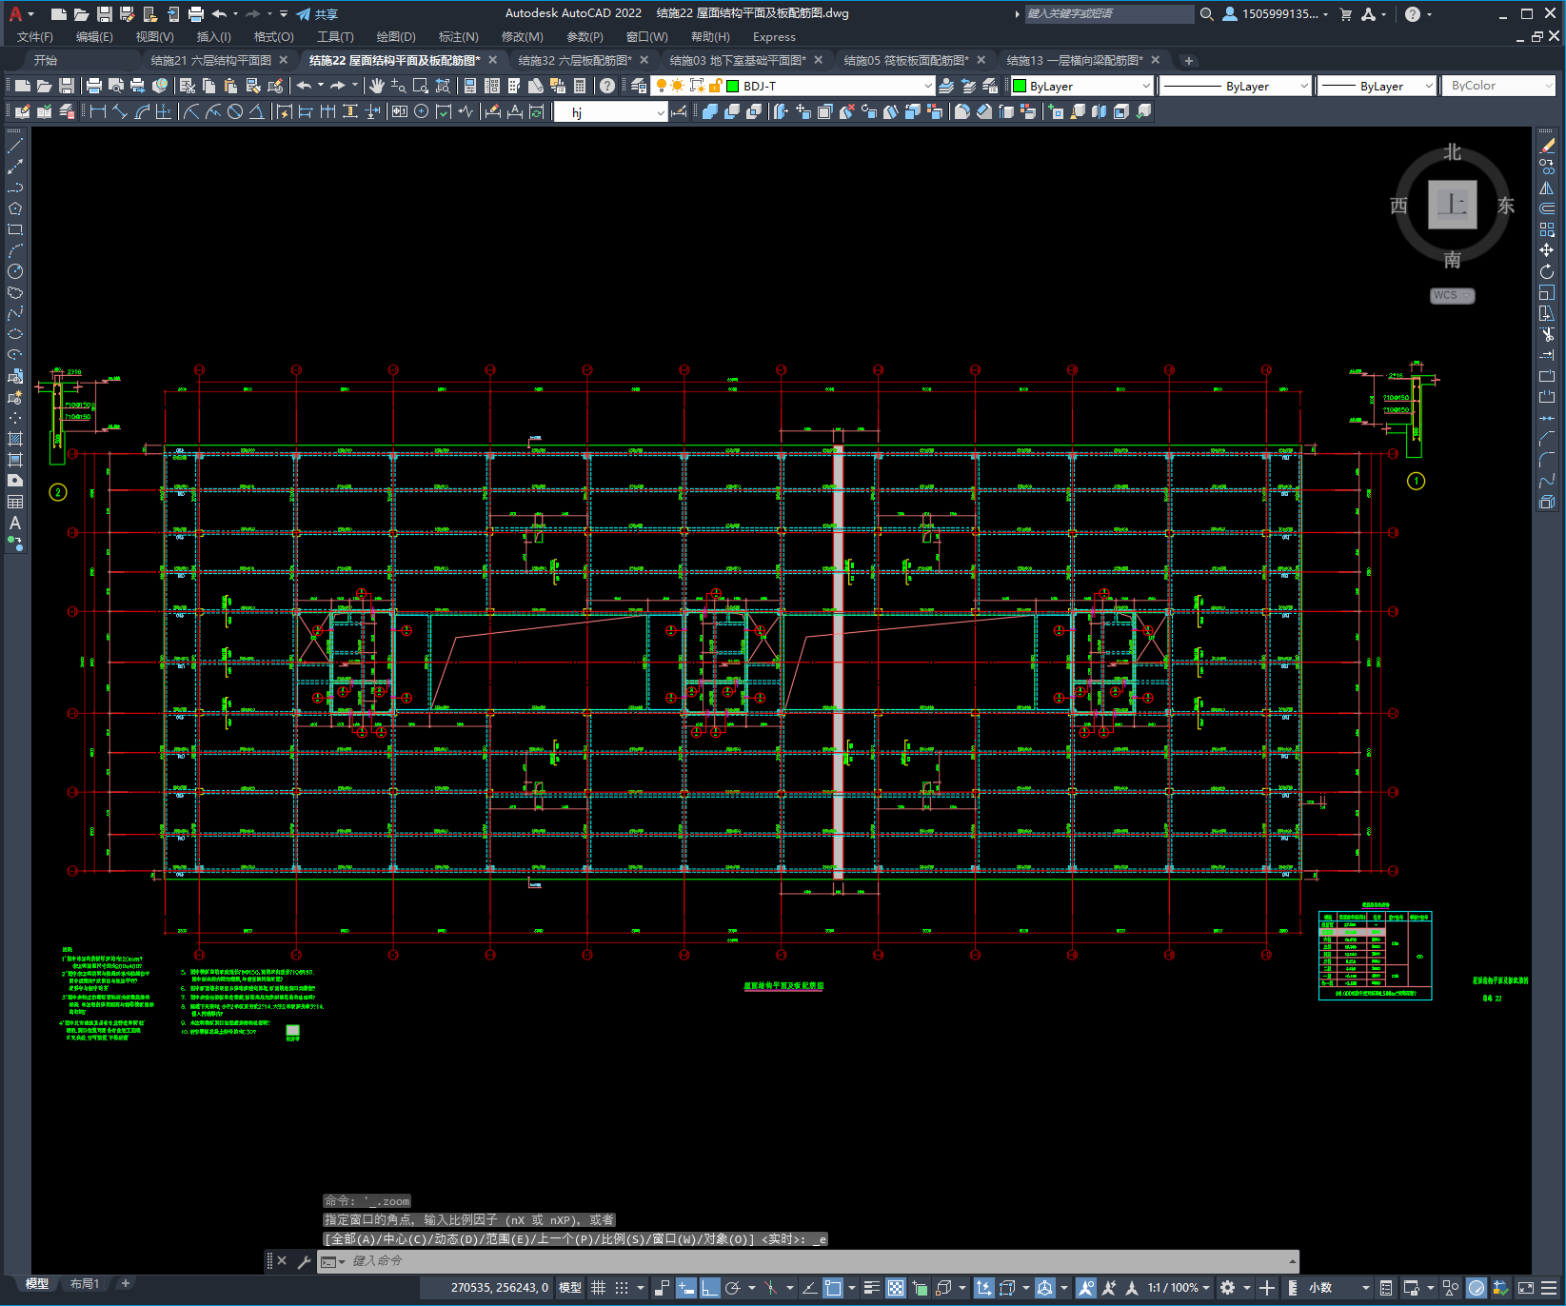This screenshot has height=1306, width=1566.
Task: Select the Polygon draw tool
Action: (x=15, y=208)
